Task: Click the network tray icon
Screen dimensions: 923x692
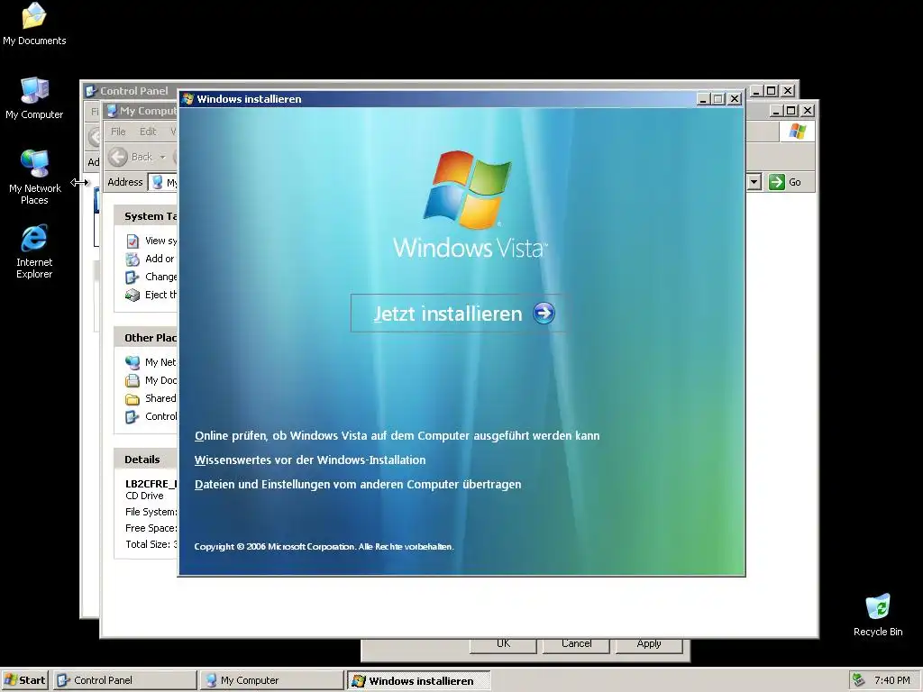Action: coord(859,680)
